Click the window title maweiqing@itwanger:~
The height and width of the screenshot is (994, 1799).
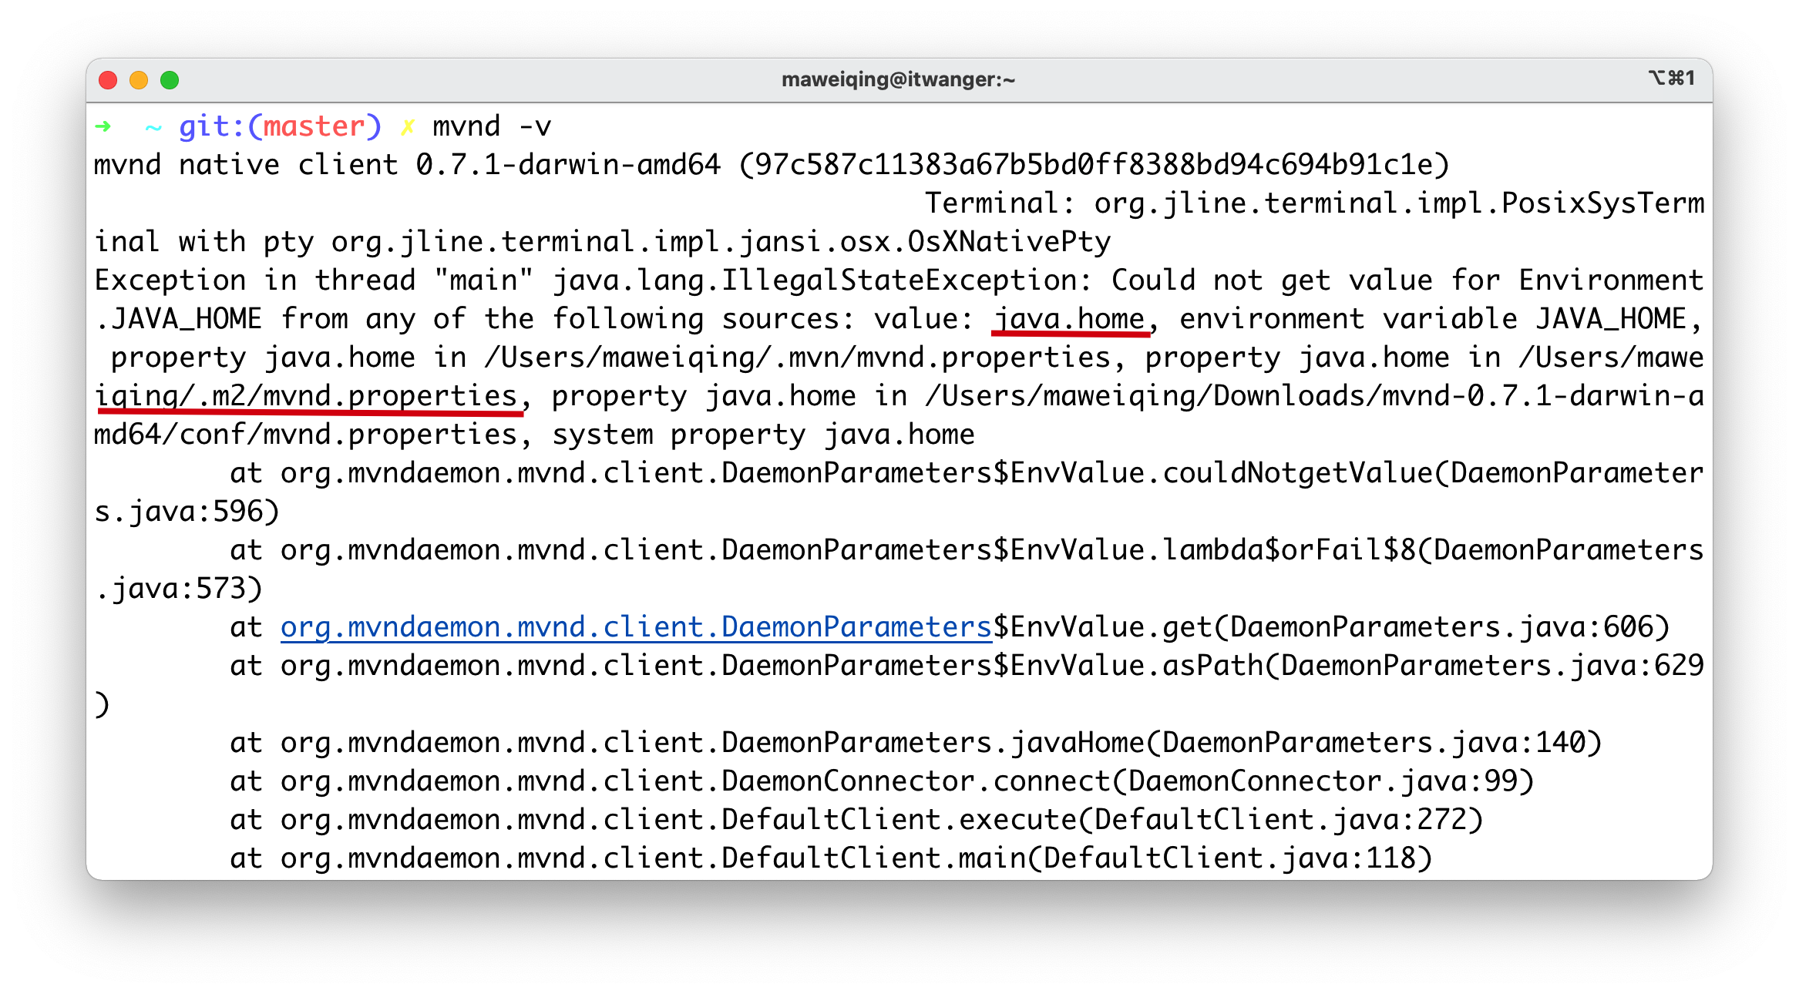click(x=899, y=79)
